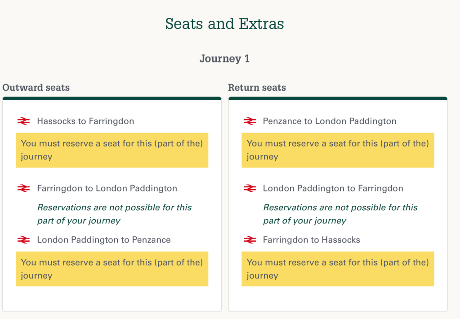Select yellow reserve notice under London Paddington to Penzance

pos(112,269)
